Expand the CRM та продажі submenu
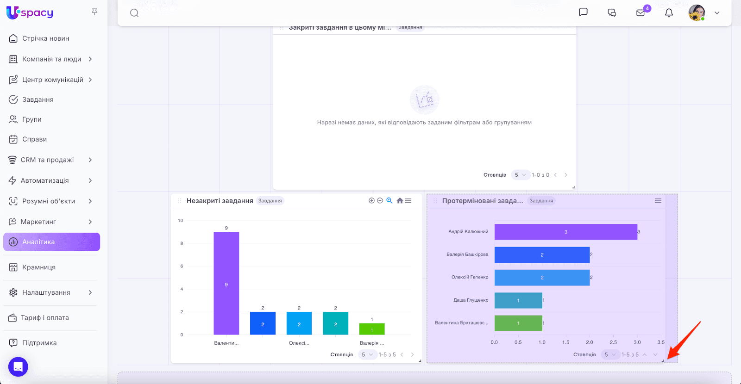The width and height of the screenshot is (741, 384). pyautogui.click(x=90, y=160)
